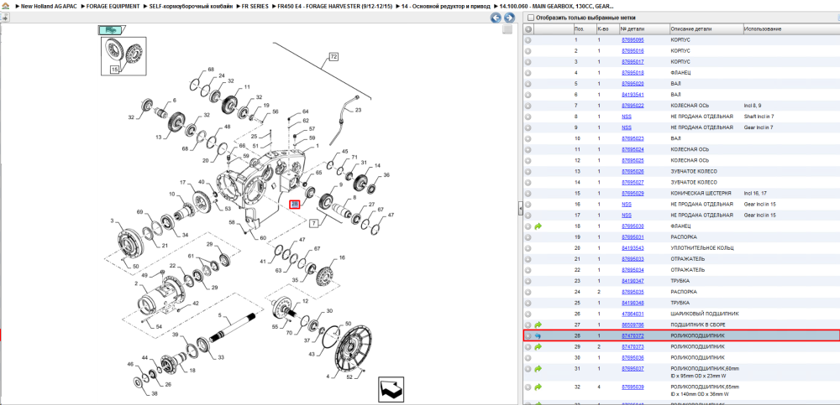Select 'КОНИЧЕСКАЯ ШЕСТЕРНЯ' description cell
This screenshot has height=405, width=840.
tap(703, 193)
